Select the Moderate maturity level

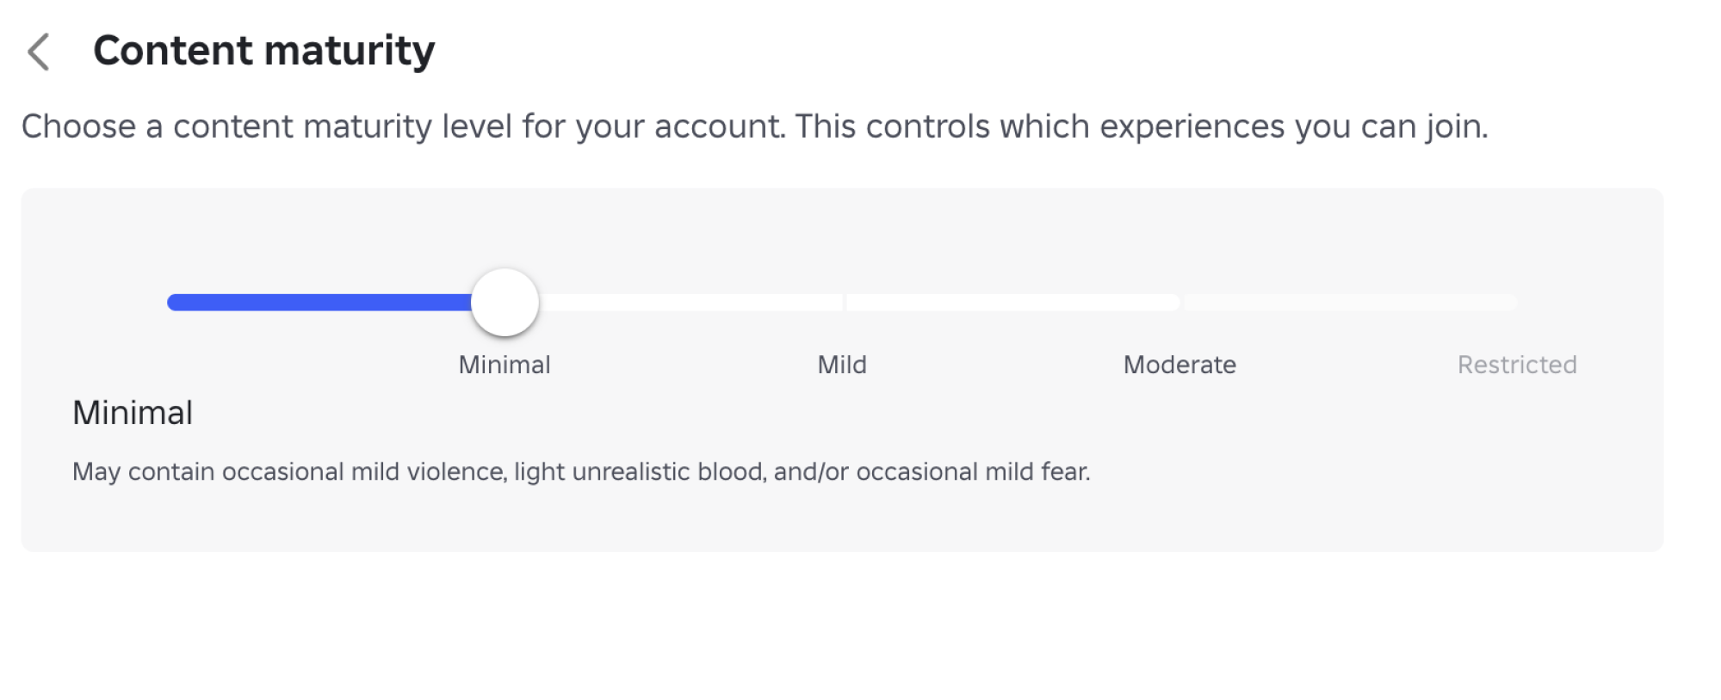pos(1179,302)
